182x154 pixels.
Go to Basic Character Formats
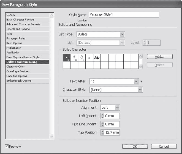click(20, 20)
